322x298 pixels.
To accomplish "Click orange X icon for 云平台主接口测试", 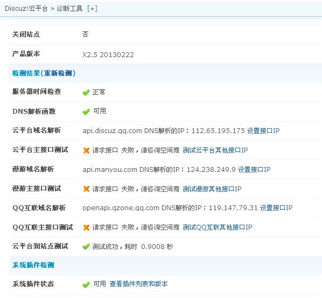I will [x=86, y=151].
